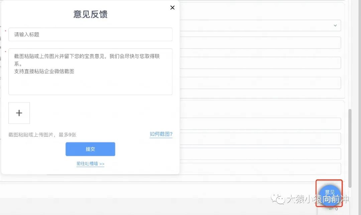Click the 意见反馈 dialog heading
Screen dimensions: 361x215
tap(90, 14)
